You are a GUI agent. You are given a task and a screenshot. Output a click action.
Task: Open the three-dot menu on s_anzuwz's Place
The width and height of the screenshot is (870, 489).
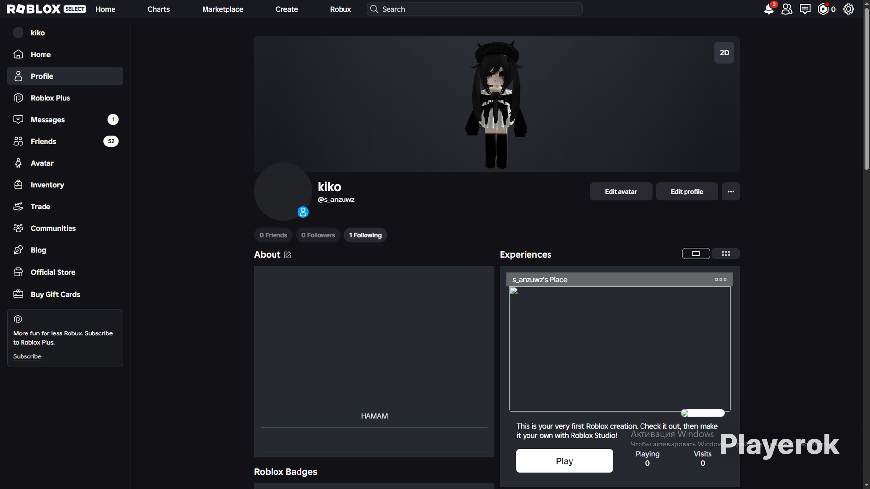point(721,279)
